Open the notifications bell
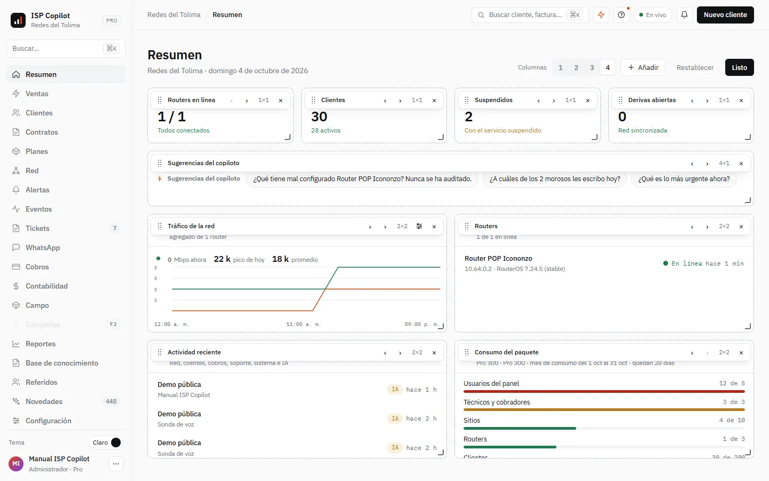 (x=685, y=15)
